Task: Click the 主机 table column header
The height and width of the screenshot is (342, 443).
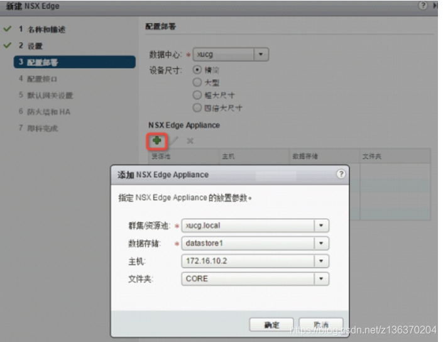Action: click(254, 156)
